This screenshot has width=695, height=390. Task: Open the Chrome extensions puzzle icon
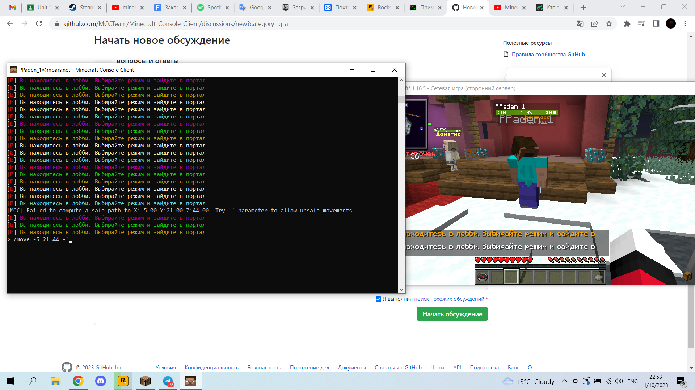coord(627,24)
